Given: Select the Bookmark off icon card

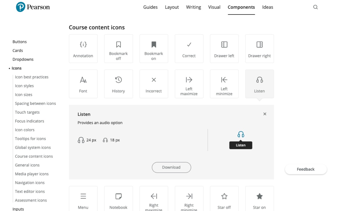Looking at the screenshot, I should point(119,49).
